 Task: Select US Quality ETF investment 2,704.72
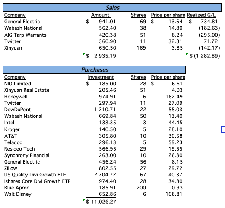pyautogui.click(x=105, y=175)
